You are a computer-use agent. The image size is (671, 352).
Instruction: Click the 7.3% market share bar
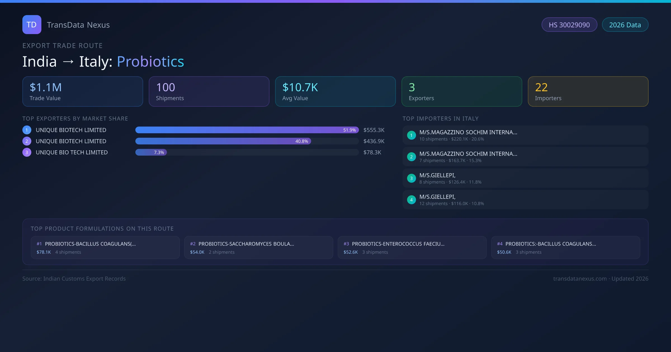coord(151,152)
